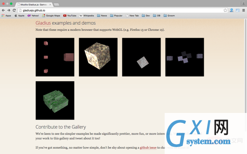The image size is (247, 154).
Task: Follow the Gladius link in the heading
Action: (43, 23)
